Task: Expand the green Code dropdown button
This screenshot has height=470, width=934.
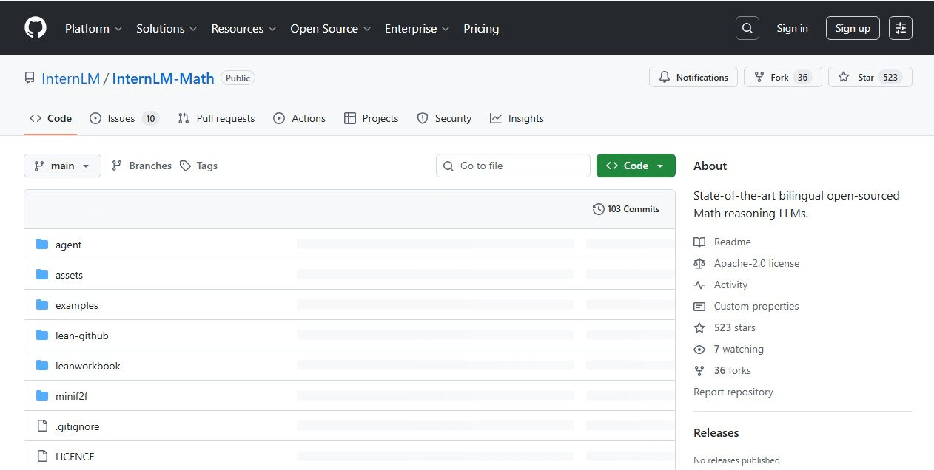Action: (x=636, y=166)
